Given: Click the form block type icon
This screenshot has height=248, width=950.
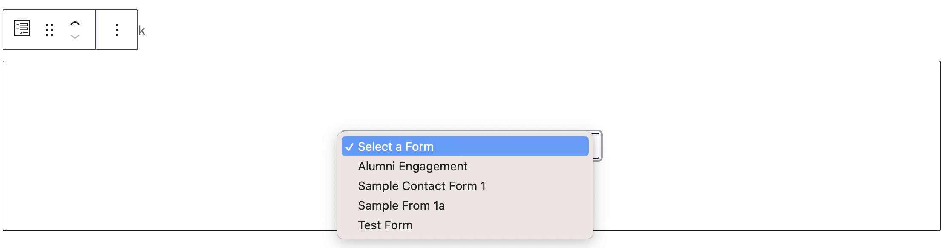Looking at the screenshot, I should (22, 29).
